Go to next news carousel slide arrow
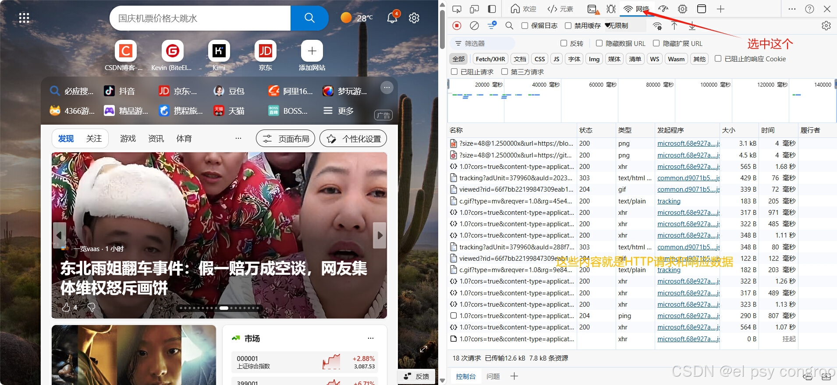This screenshot has height=385, width=837. [x=380, y=235]
